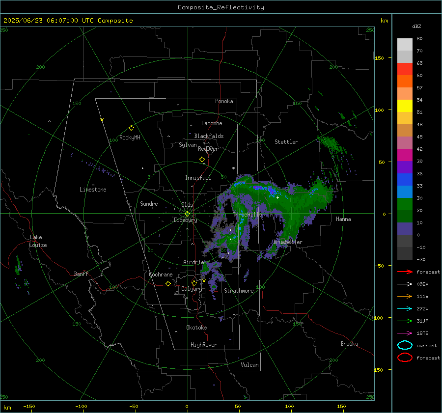Click the 150 tick on right km axis
The height and width of the screenshot is (413, 442).
click(379, 58)
